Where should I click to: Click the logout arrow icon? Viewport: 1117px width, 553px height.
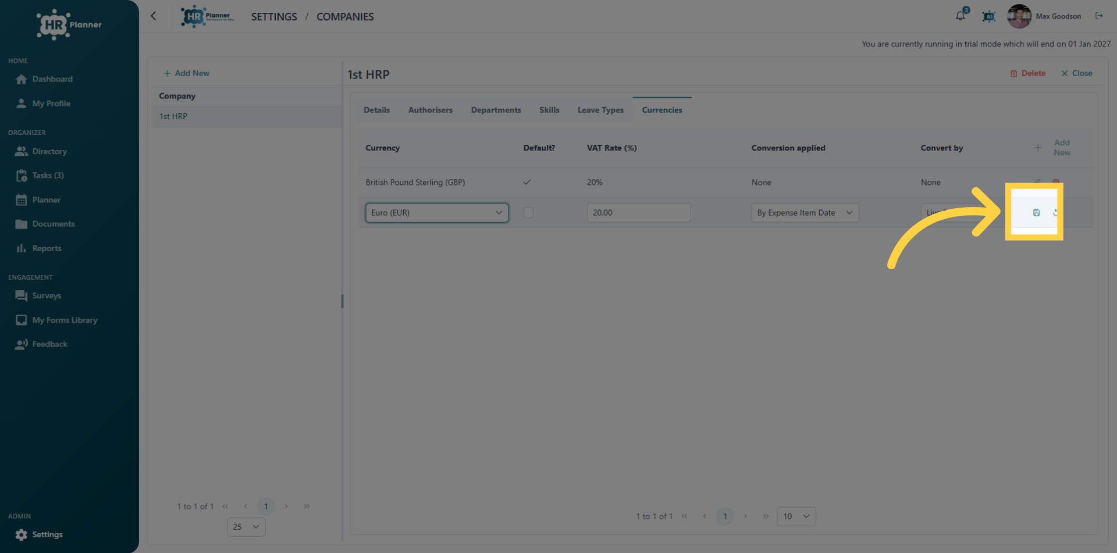click(x=1099, y=16)
